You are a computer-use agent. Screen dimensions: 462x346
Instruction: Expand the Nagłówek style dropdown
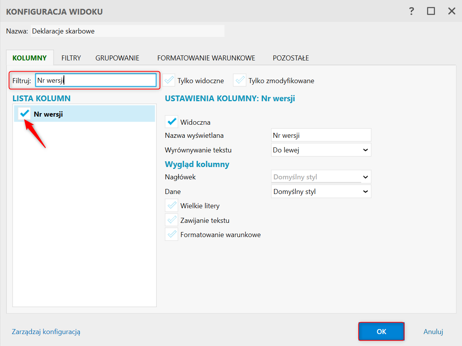point(321,177)
